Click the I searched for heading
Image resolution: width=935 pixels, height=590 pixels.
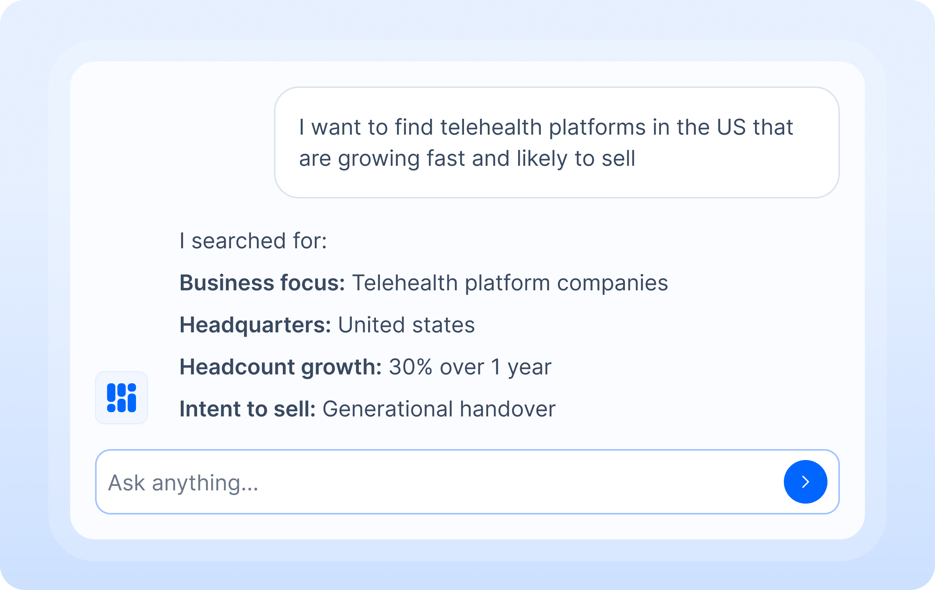pos(253,241)
